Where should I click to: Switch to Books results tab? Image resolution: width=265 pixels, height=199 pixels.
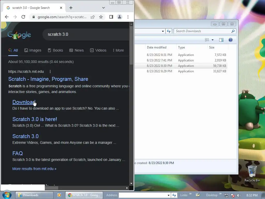(x=55, y=51)
